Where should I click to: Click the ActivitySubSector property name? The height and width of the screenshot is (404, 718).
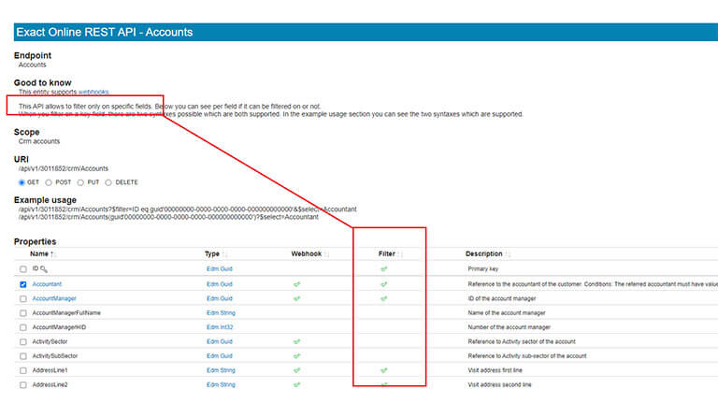pos(55,356)
